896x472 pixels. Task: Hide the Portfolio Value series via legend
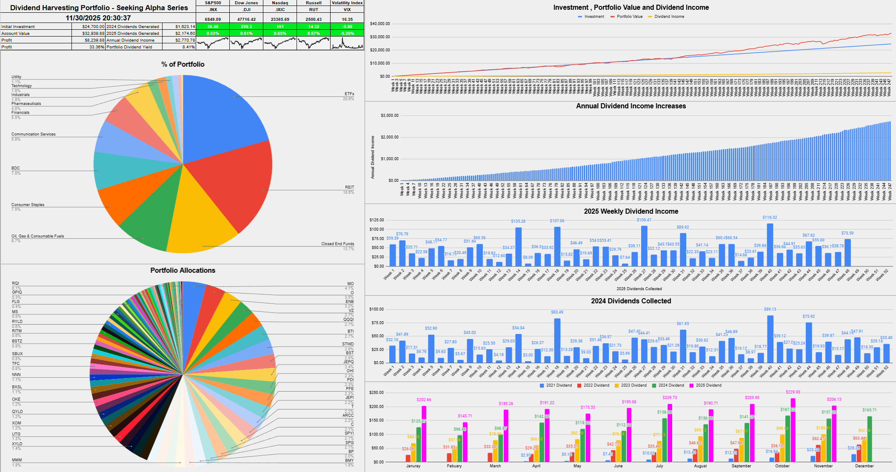pos(628,16)
